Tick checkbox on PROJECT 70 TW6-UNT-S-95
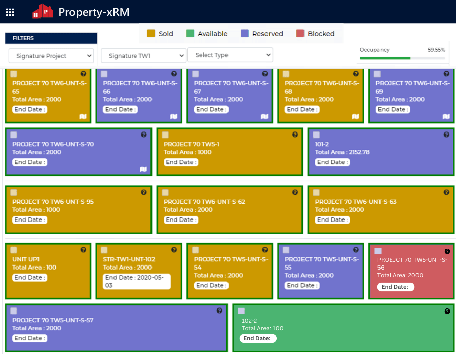Screen dimensions: 456x354 click(14, 192)
